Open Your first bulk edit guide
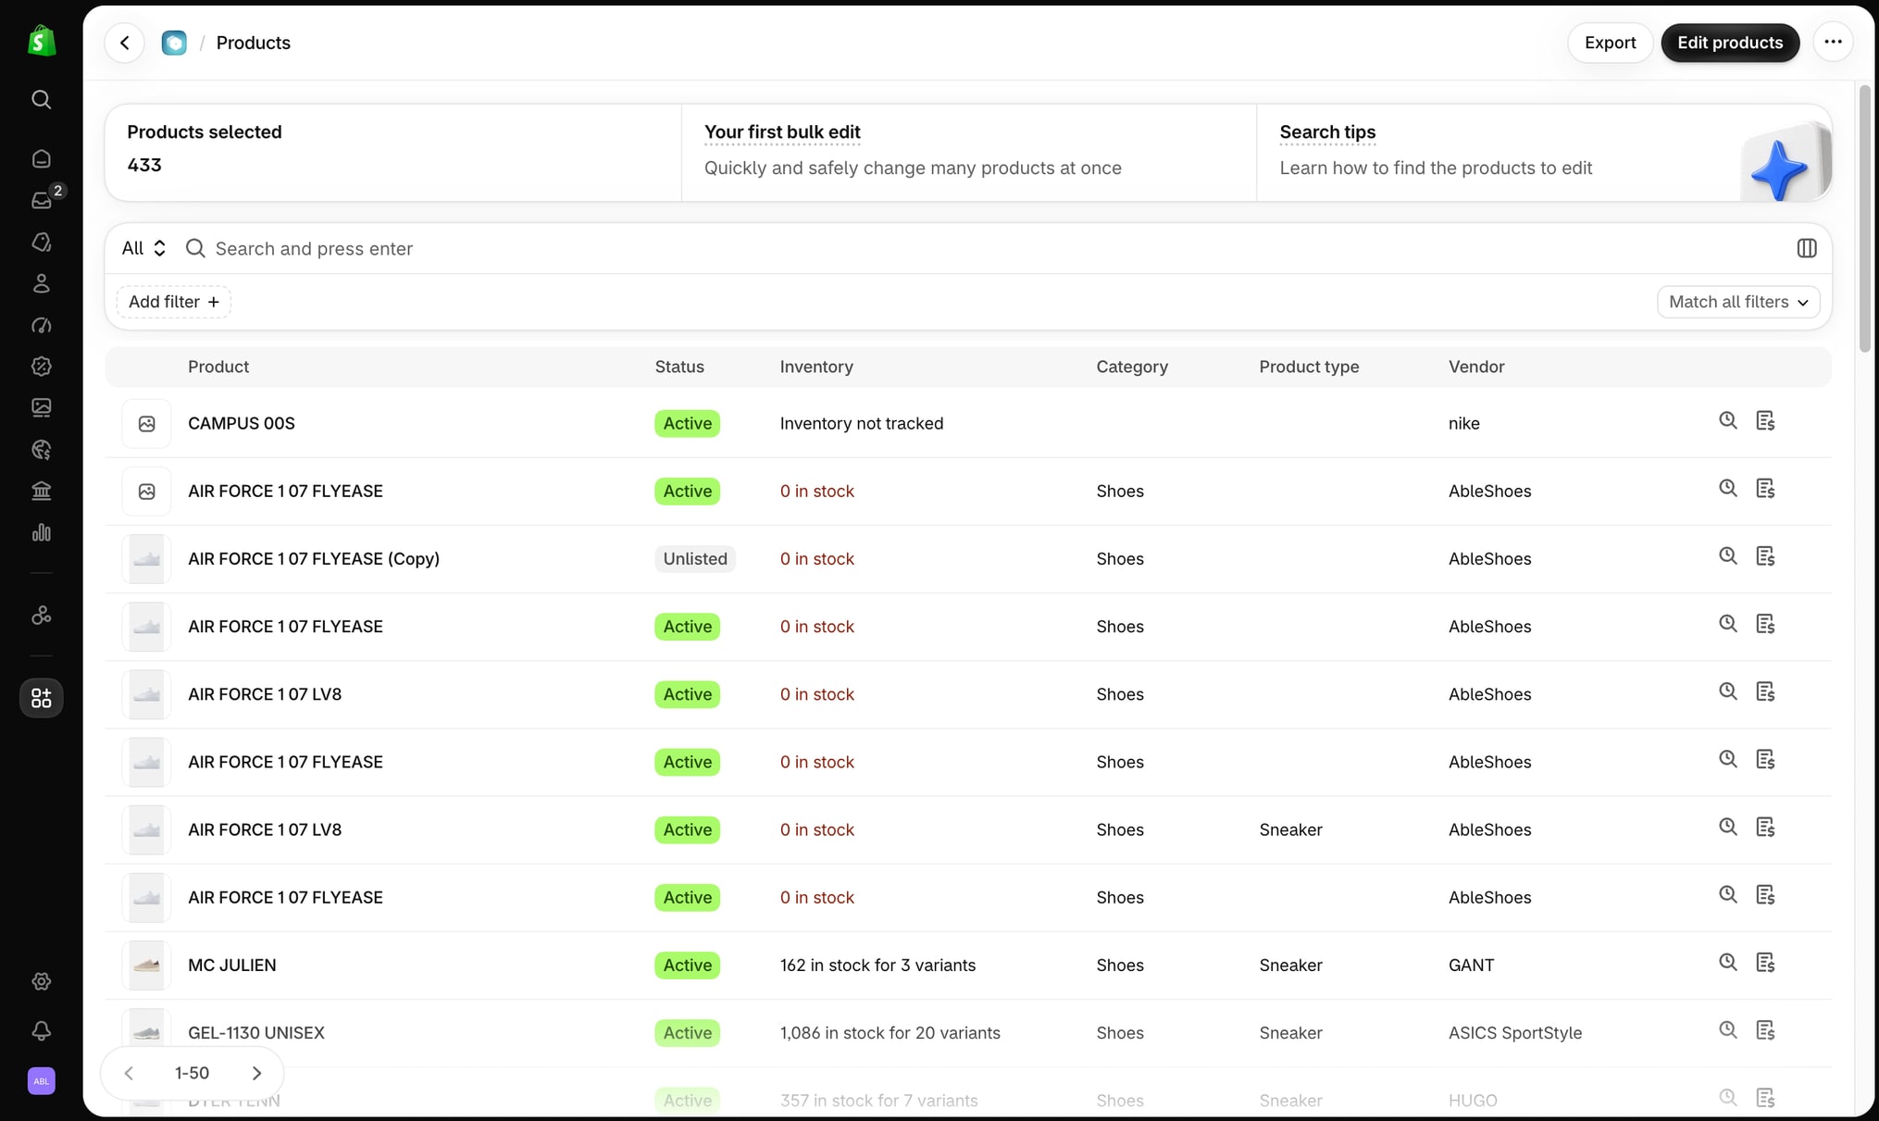The height and width of the screenshot is (1121, 1879). point(782,132)
